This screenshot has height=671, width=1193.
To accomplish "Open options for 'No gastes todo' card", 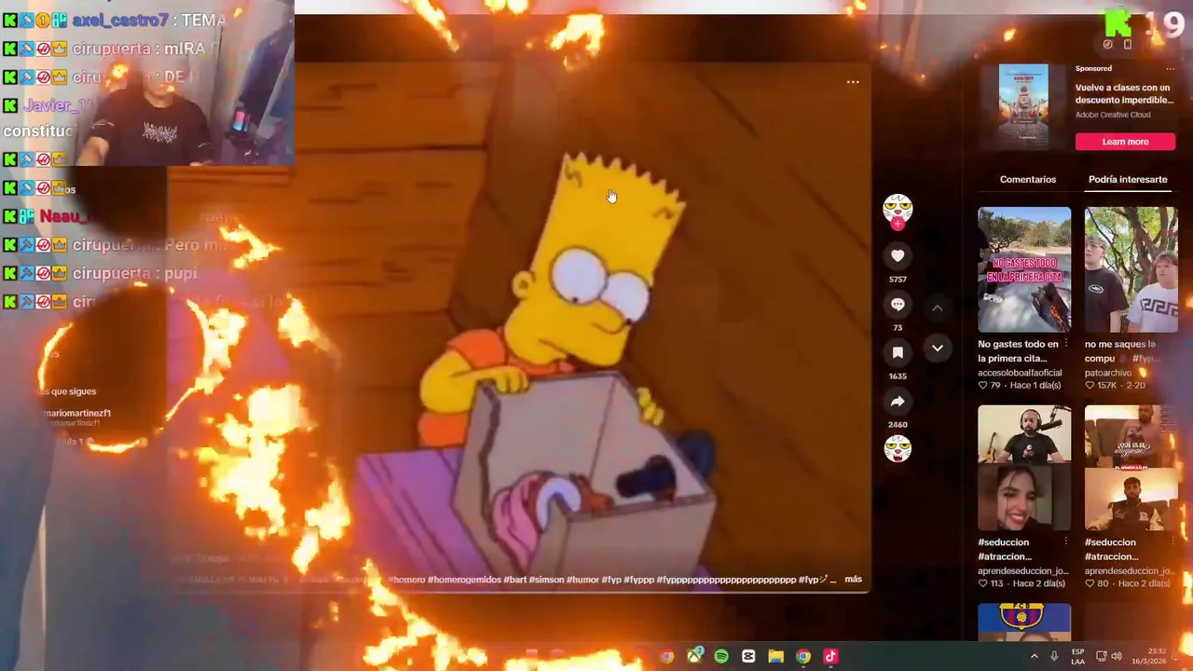I will pyautogui.click(x=1065, y=345).
